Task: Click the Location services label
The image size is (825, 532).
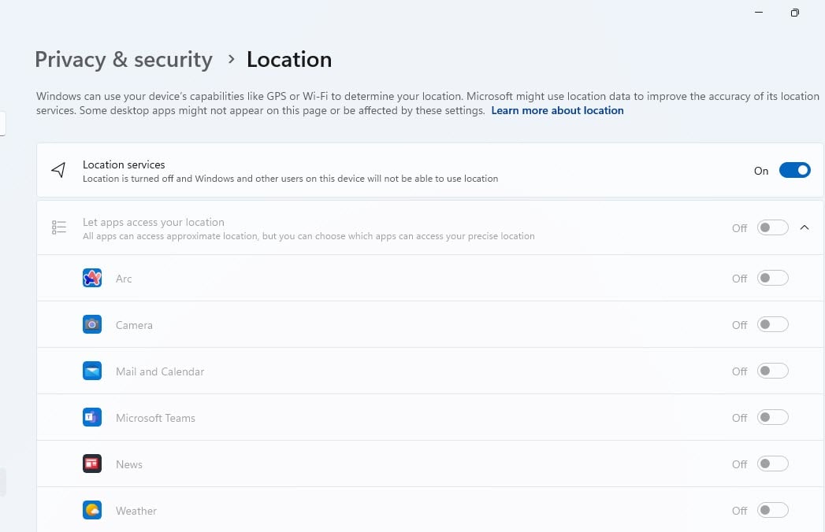Action: click(x=124, y=164)
